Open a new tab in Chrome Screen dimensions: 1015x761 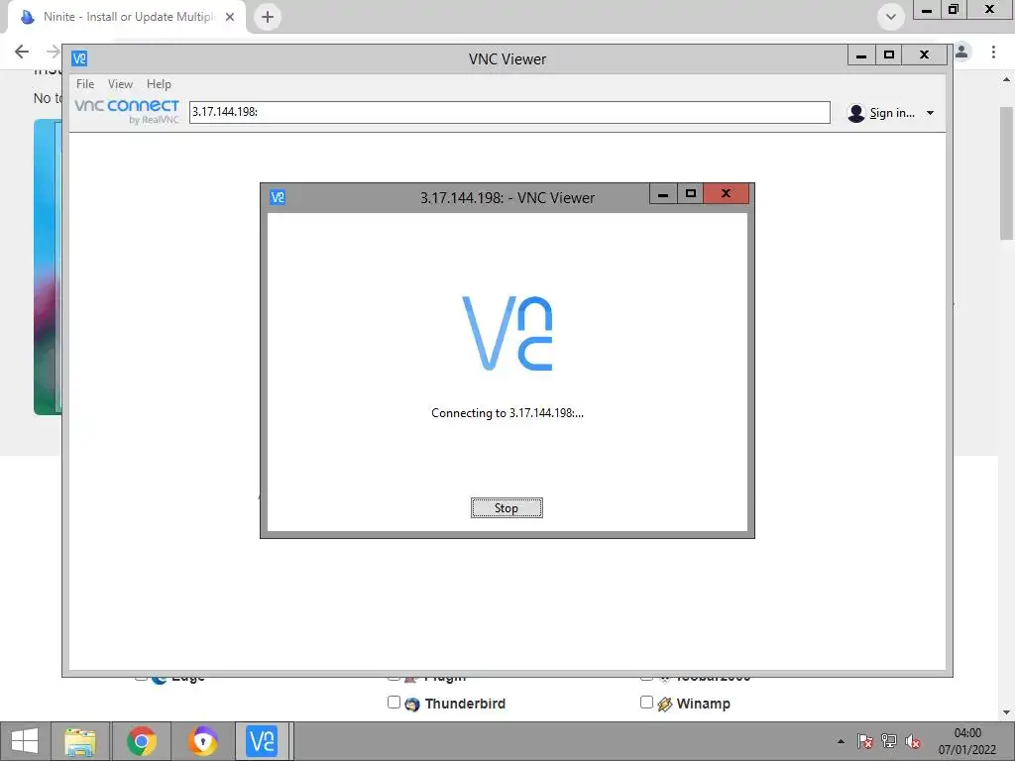[268, 17]
